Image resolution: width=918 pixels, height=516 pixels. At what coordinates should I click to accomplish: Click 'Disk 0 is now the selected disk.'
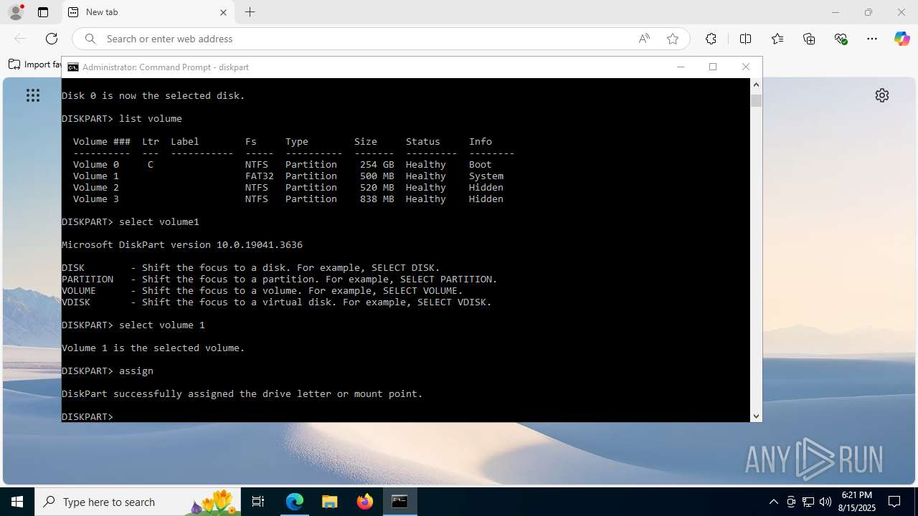click(153, 95)
